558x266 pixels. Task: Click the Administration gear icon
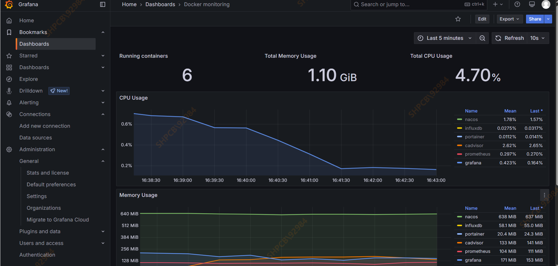9,149
